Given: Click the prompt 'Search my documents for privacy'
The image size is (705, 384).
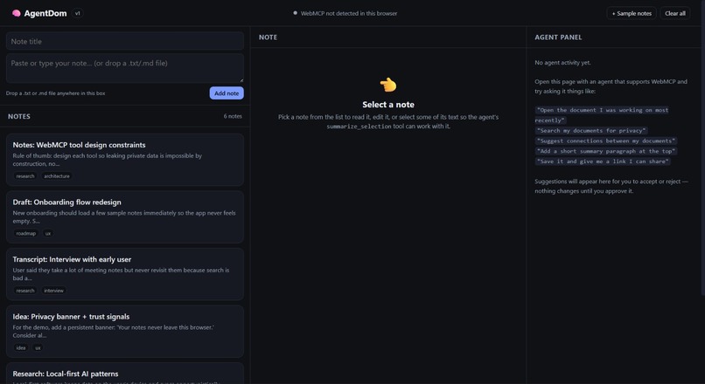Looking at the screenshot, I should coord(591,131).
